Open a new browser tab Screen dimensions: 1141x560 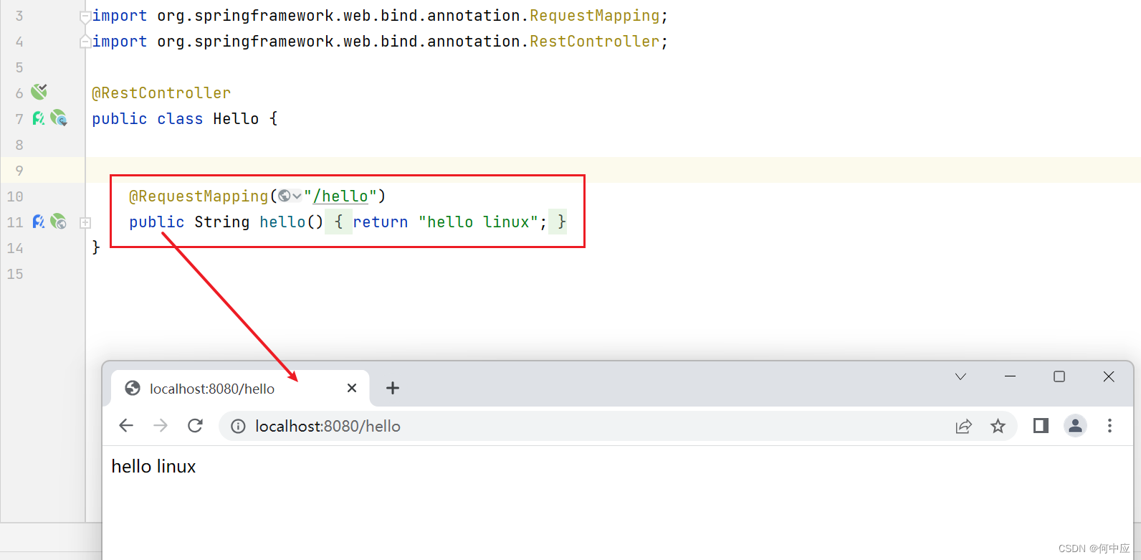click(393, 388)
